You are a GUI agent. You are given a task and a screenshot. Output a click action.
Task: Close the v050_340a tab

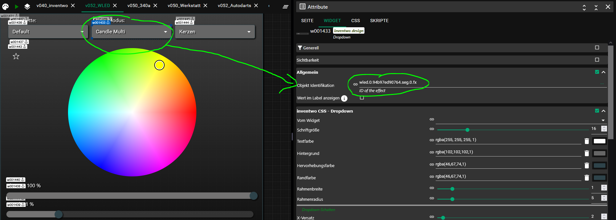click(x=155, y=5)
